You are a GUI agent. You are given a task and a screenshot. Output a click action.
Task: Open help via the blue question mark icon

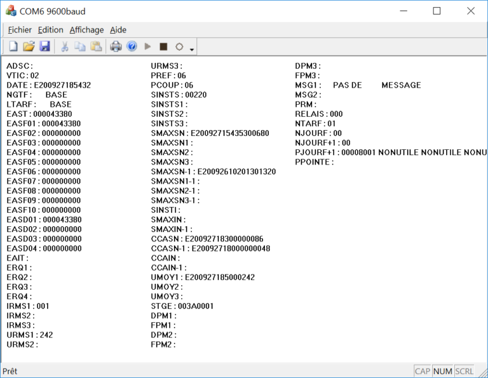(132, 46)
